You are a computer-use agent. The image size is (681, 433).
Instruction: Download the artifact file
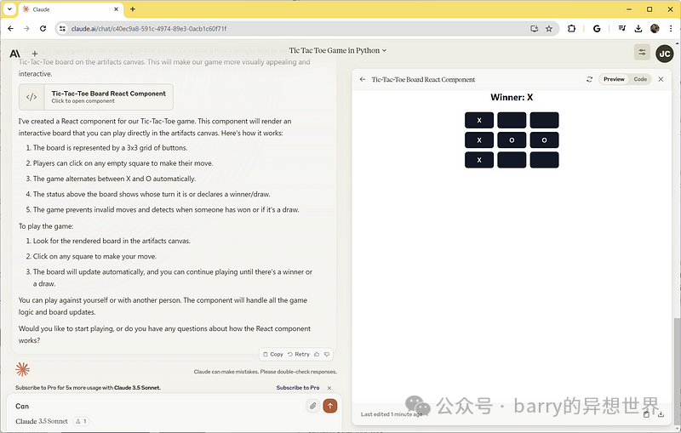click(661, 414)
